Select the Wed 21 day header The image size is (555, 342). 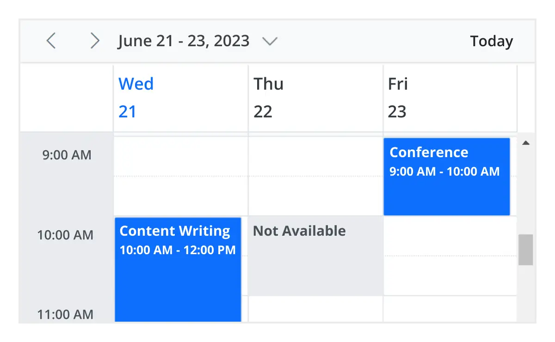[x=136, y=97]
